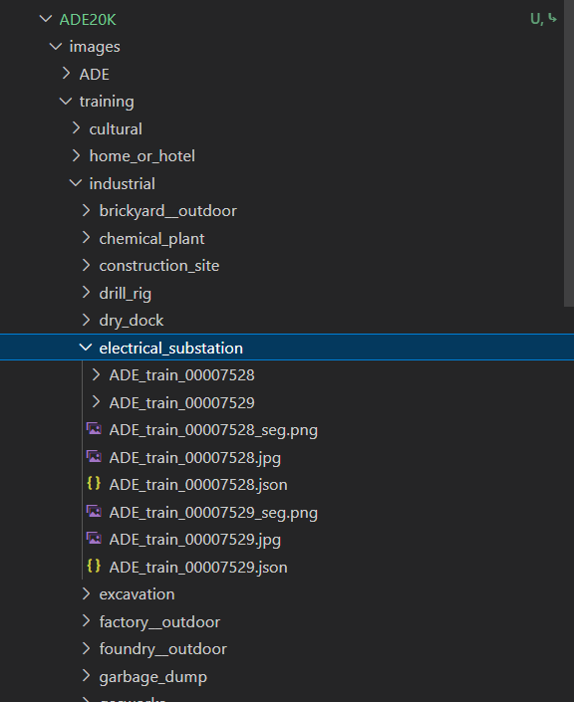Select the industrial folder label
The width and height of the screenshot is (574, 702).
click(122, 184)
